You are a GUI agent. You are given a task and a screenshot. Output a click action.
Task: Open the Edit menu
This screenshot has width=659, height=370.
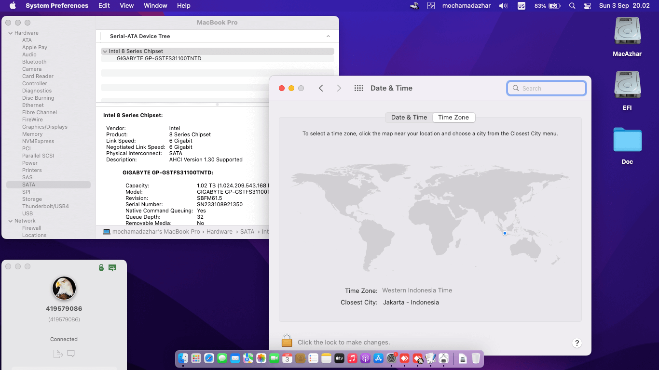pos(104,6)
